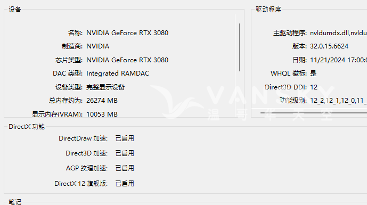Click the WHQL 徽标 value 是
This screenshot has width=367, height=205.
(313, 73)
